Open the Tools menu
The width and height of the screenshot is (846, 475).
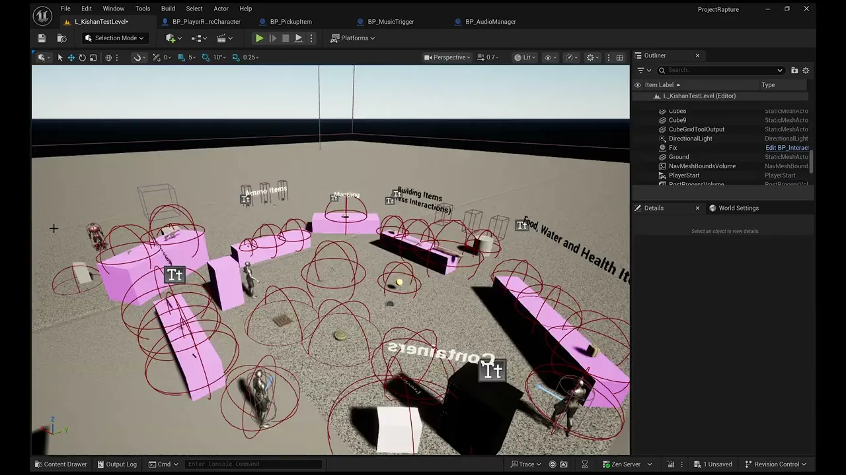[143, 9]
